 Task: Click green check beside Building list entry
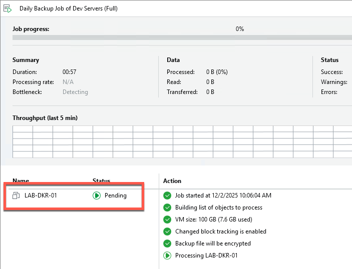click(167, 207)
